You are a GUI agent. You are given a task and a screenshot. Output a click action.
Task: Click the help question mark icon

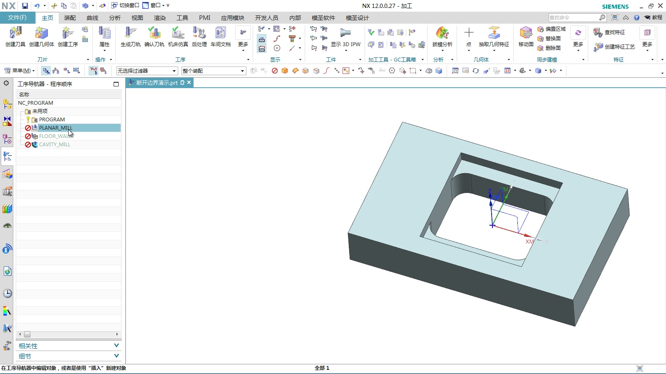pyautogui.click(x=636, y=17)
